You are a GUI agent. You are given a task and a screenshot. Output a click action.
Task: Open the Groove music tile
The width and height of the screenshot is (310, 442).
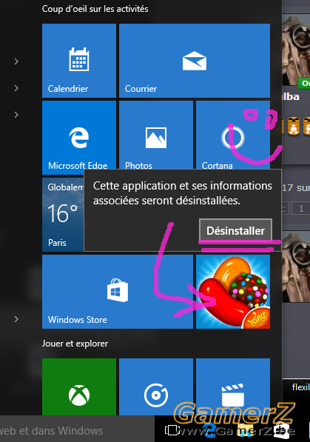156,386
